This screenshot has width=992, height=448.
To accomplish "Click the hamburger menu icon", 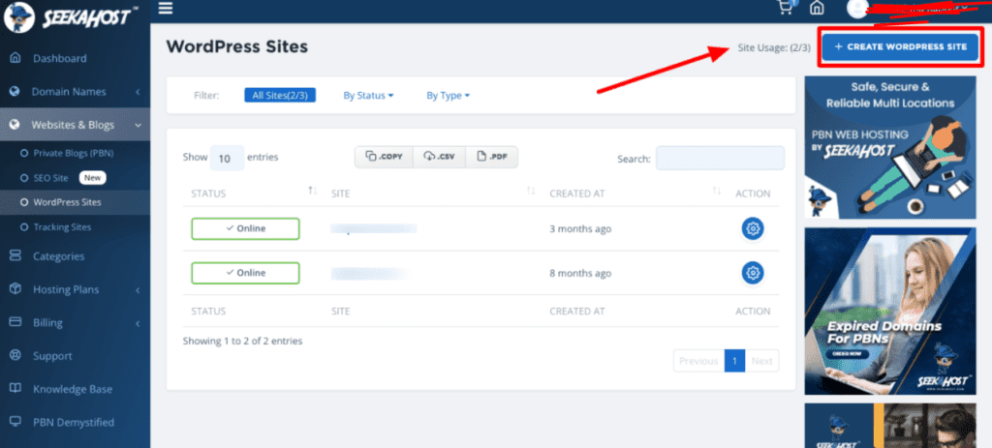I will pyautogui.click(x=165, y=9).
